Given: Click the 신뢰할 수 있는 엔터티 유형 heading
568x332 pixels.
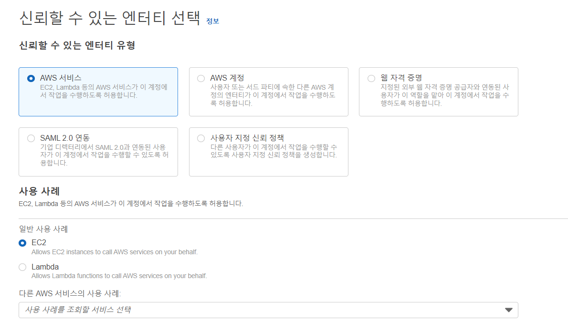Looking at the screenshot, I should [77, 45].
